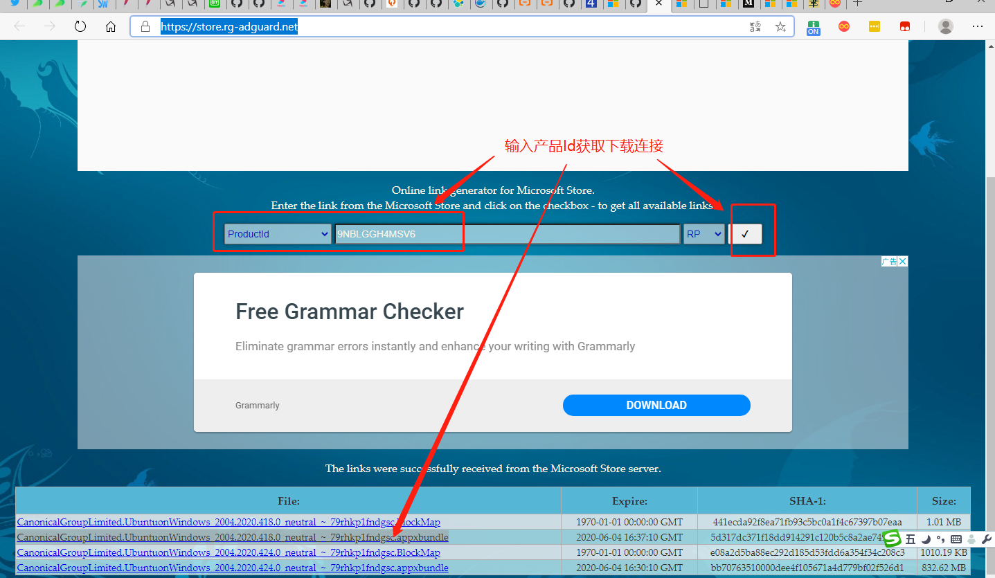Open the browser profile avatar

point(945,26)
